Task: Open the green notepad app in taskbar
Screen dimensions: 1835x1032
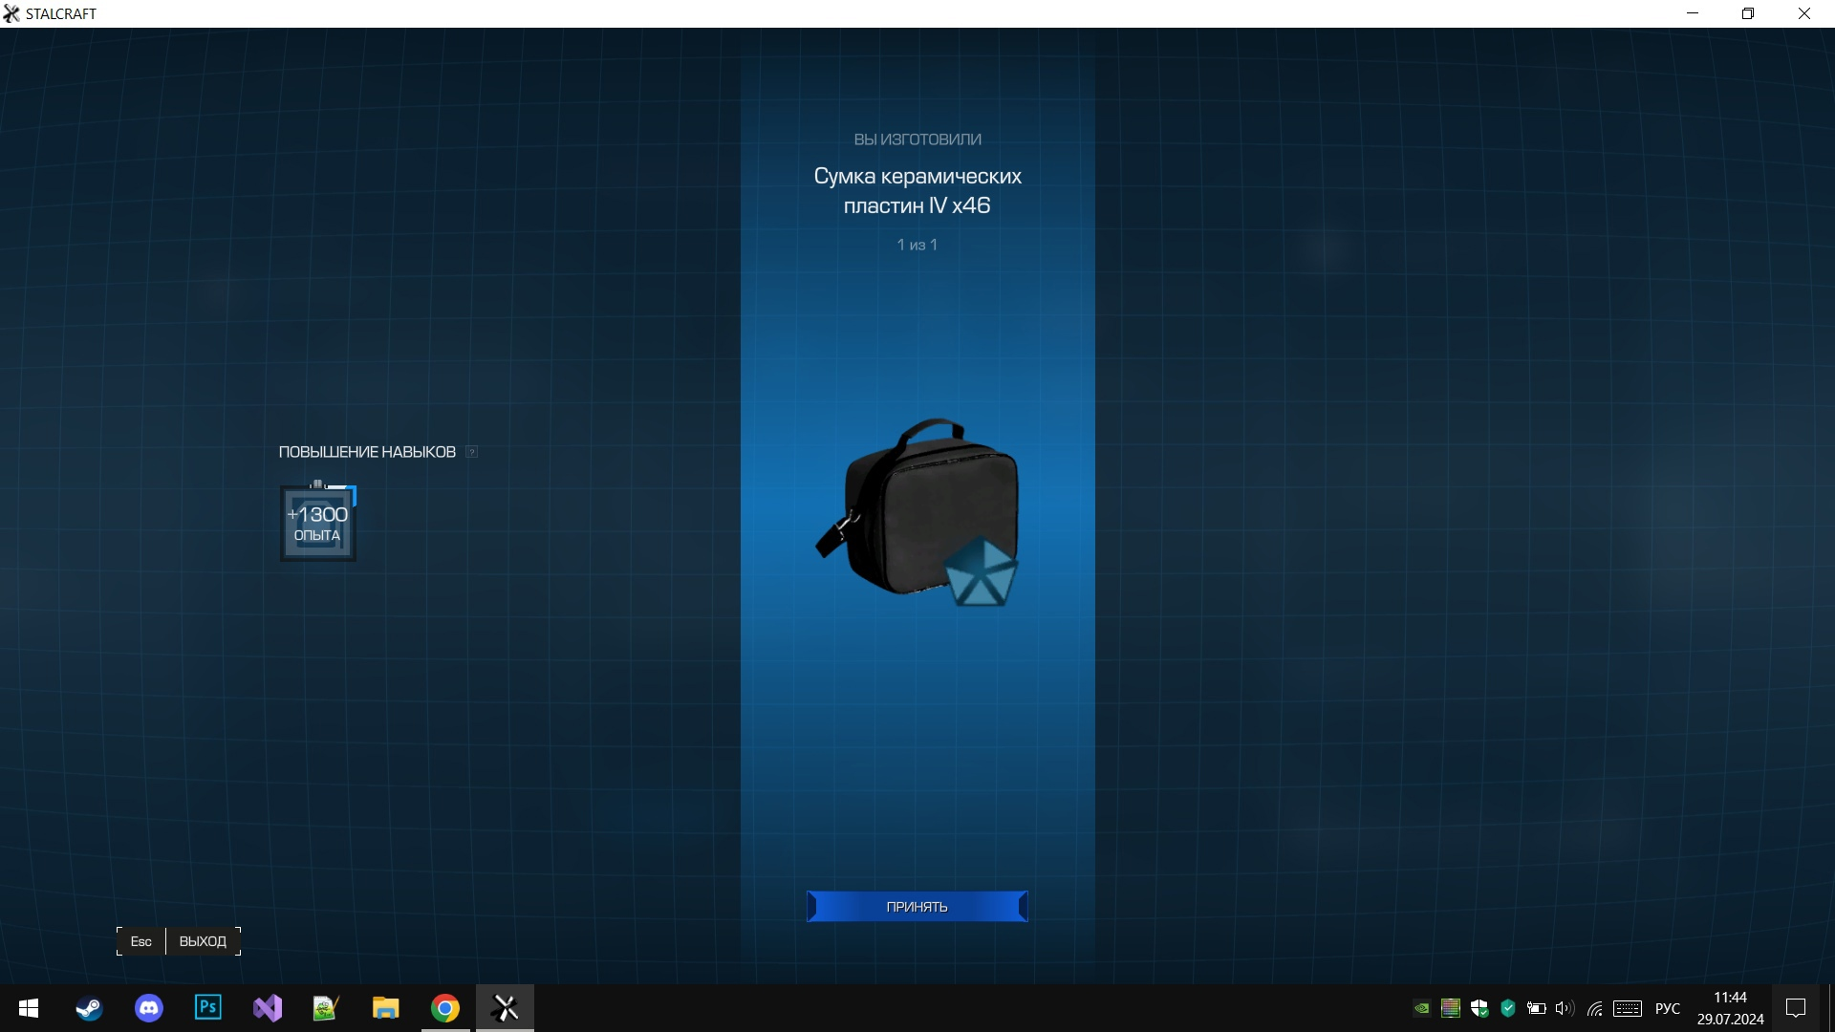Action: 326,1008
